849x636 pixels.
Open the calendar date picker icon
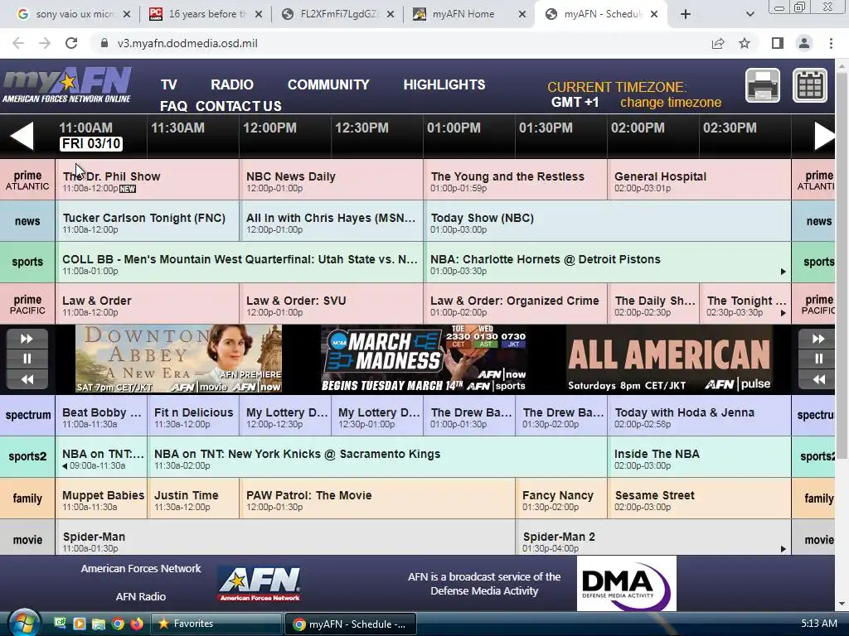(810, 85)
